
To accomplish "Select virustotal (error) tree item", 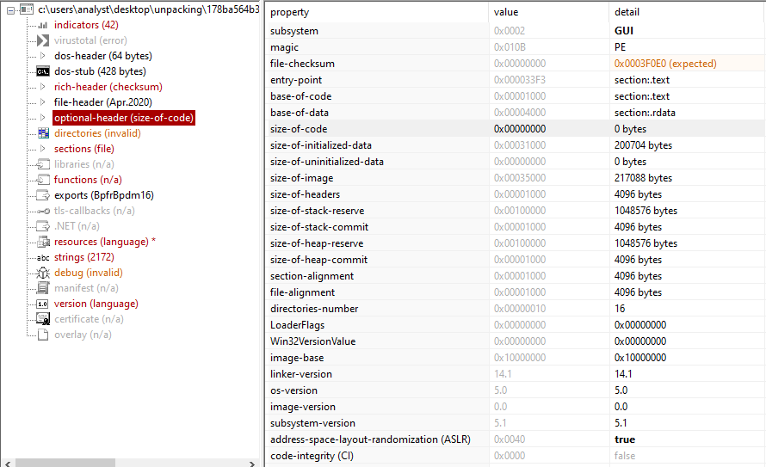I will coord(90,40).
